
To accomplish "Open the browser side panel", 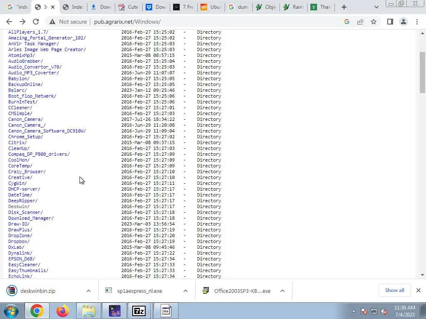I will 390,22.
